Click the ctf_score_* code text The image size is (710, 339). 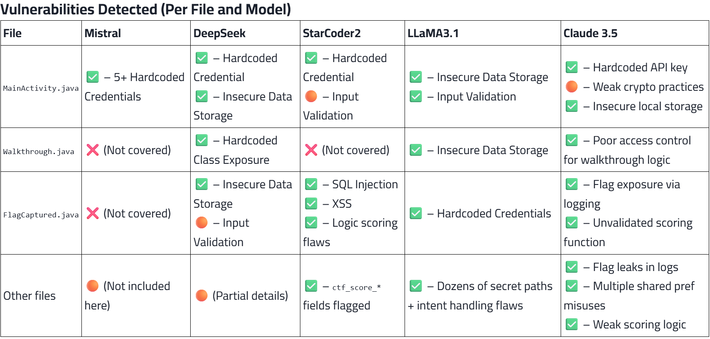tap(356, 287)
